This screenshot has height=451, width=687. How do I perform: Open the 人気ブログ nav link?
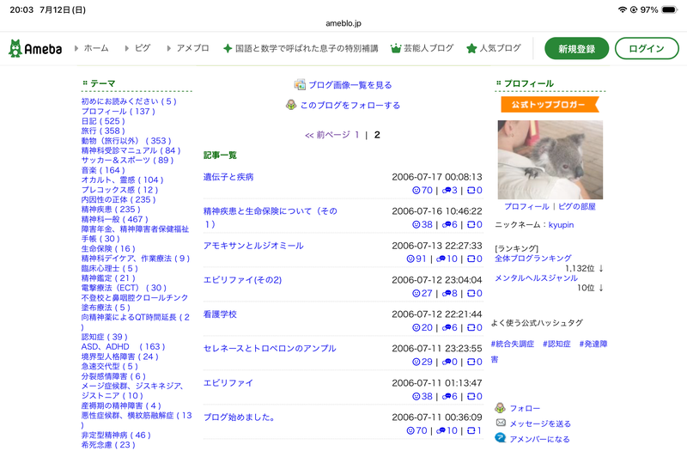[501, 48]
